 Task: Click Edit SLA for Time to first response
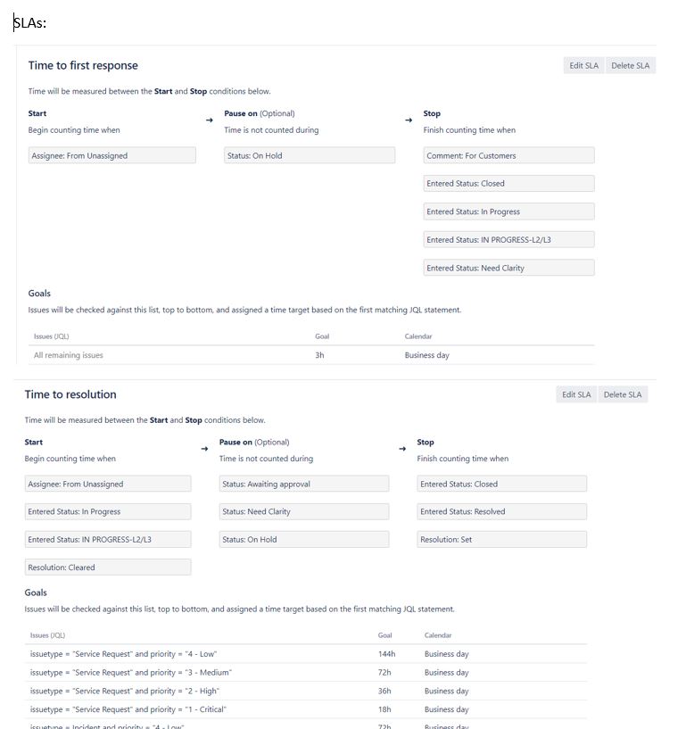[x=583, y=65]
